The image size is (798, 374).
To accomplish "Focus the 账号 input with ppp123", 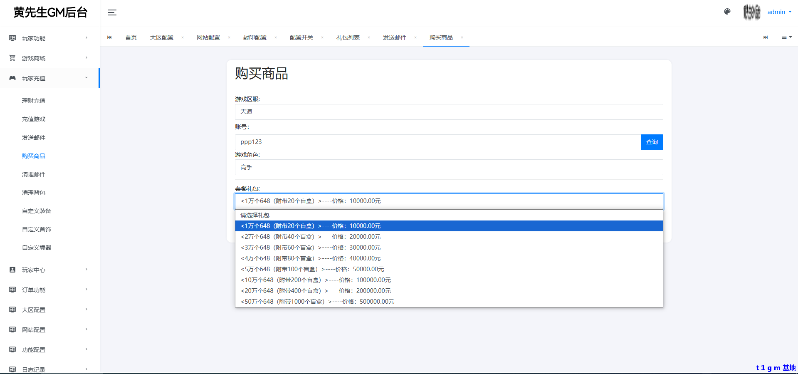I will coord(437,142).
